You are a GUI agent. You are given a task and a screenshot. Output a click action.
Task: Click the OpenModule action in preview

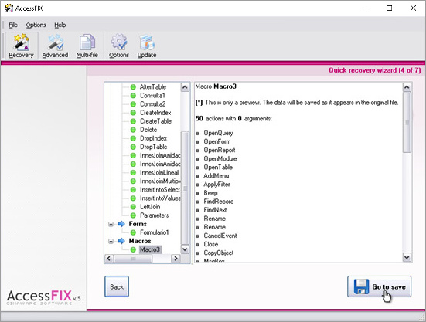coord(220,159)
